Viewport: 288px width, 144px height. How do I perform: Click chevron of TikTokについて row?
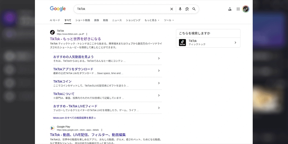coord(159,95)
